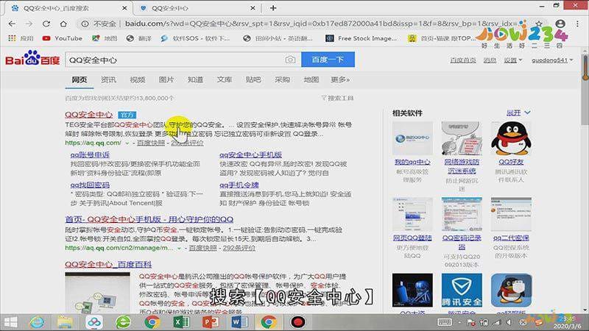Open the apps bookmark shortcut
The height and width of the screenshot is (331, 589).
[21, 38]
